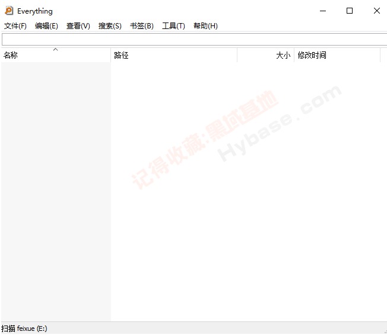Close the Everything window
387x335 pixels.
point(377,11)
